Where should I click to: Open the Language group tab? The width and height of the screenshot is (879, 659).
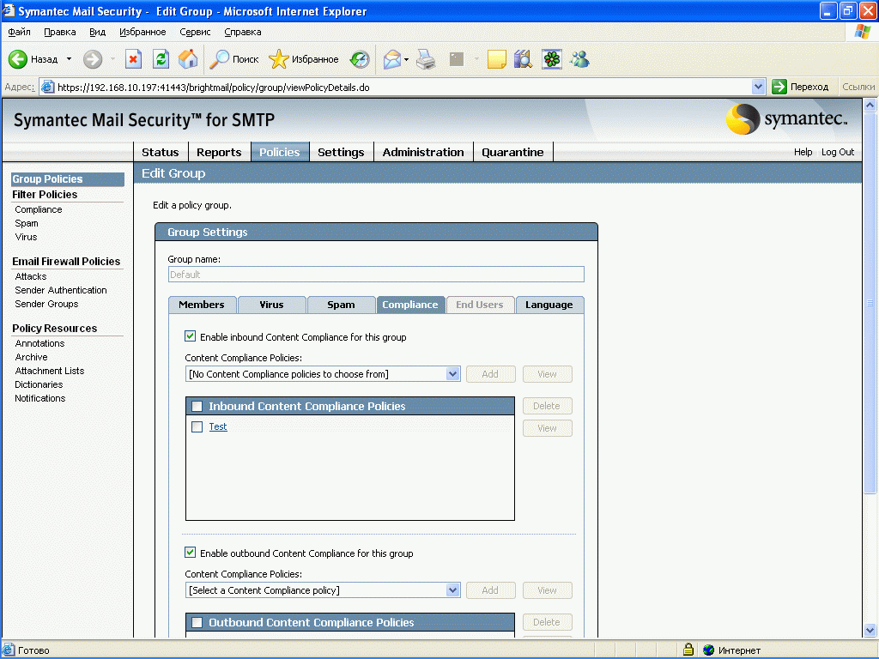coord(549,305)
